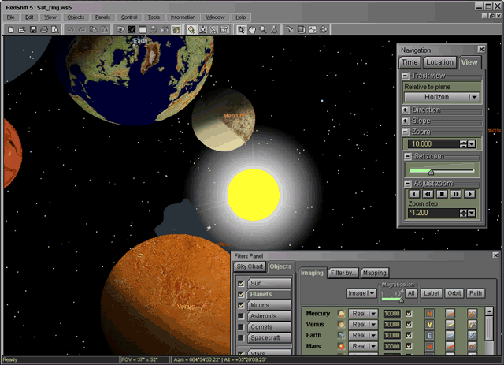Click the Set zoom slider handle
This screenshot has width=504, height=365.
(x=431, y=172)
